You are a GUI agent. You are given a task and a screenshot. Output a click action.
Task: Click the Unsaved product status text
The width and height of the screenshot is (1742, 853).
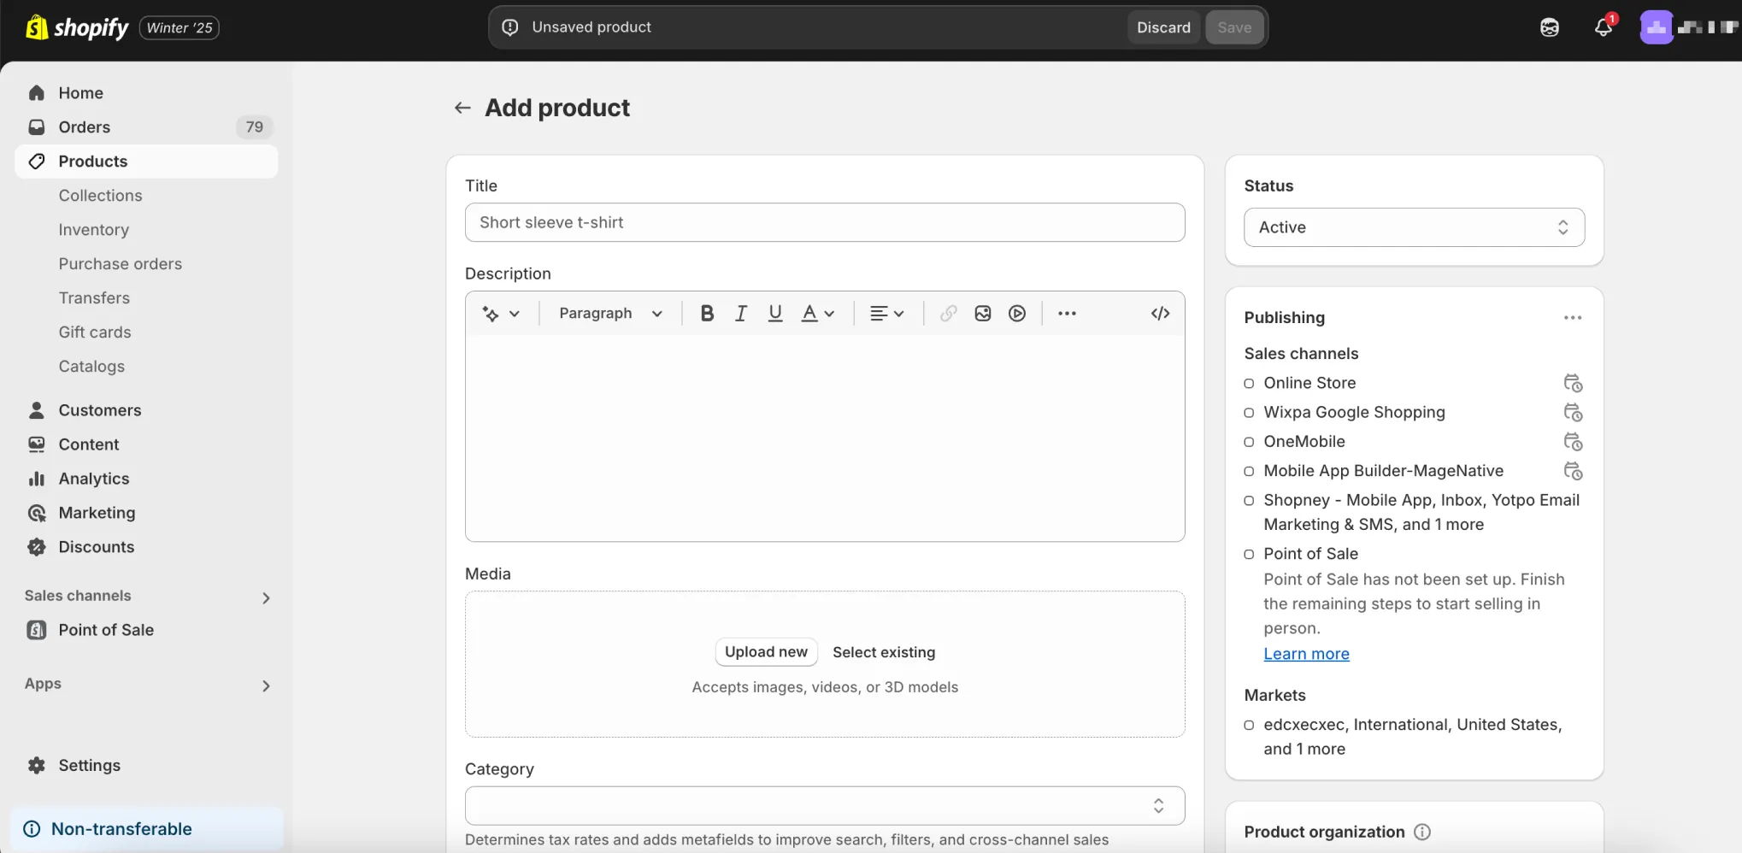(x=591, y=27)
